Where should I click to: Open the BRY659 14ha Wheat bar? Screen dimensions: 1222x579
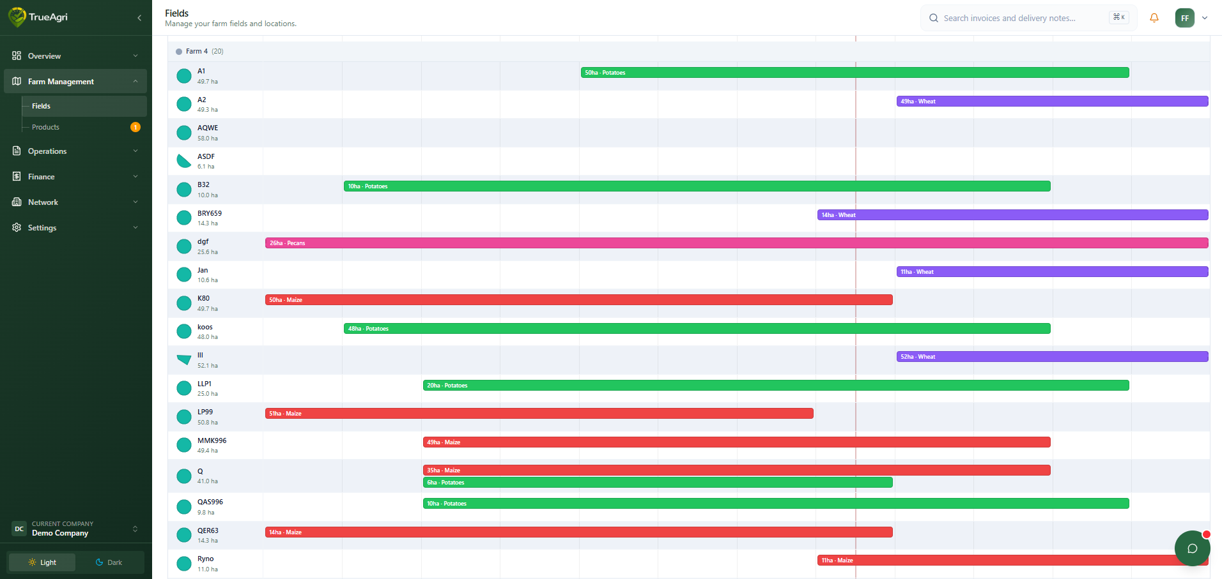pos(1013,215)
